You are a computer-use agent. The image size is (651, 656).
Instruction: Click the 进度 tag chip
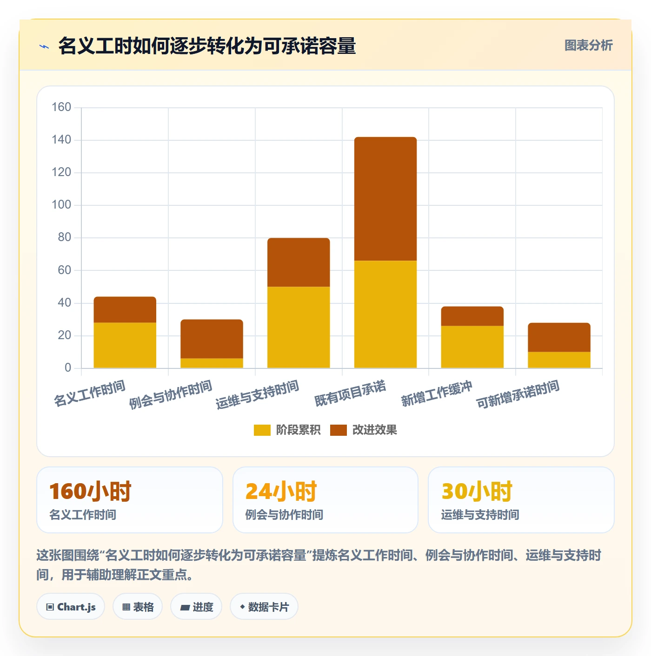pyautogui.click(x=196, y=607)
